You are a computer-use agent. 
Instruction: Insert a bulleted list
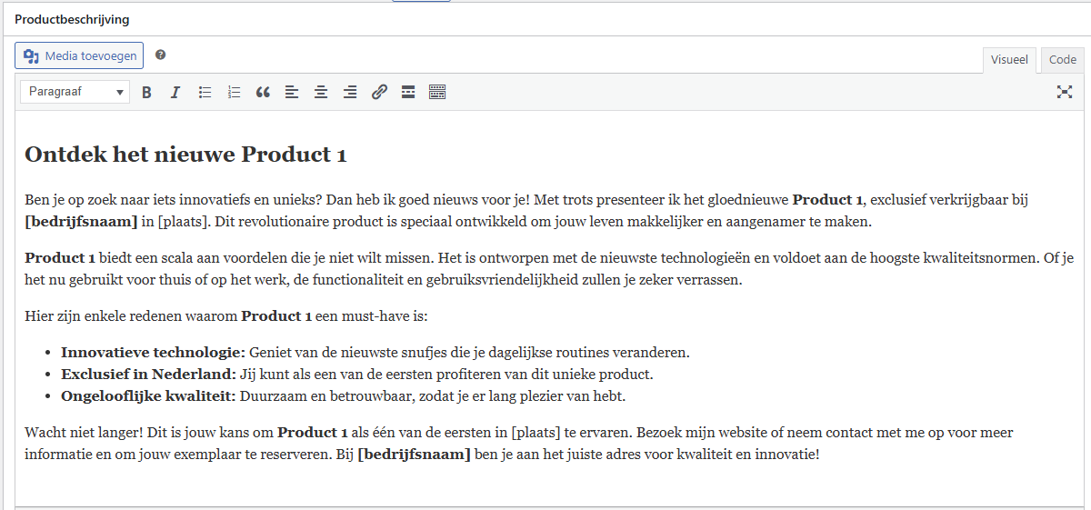pos(205,92)
